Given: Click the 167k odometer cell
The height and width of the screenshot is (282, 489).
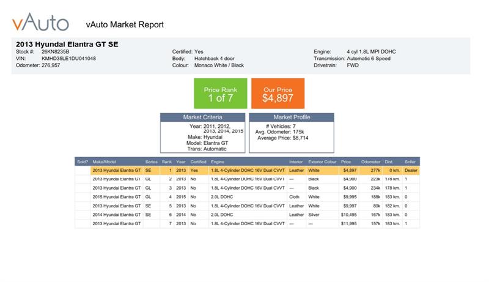Looking at the screenshot, I should coord(375,215).
